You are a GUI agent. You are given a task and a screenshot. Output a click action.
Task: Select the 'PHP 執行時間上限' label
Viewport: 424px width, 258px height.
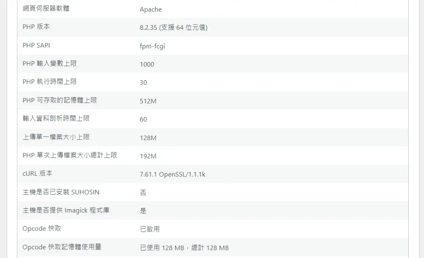(x=50, y=81)
